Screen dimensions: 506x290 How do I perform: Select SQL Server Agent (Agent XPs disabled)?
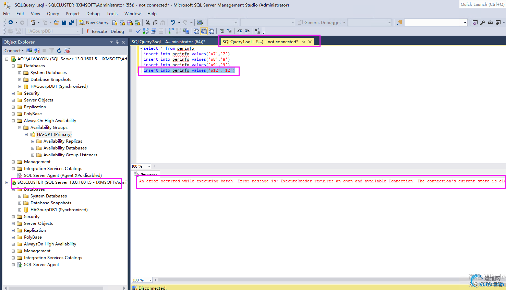[x=63, y=176]
